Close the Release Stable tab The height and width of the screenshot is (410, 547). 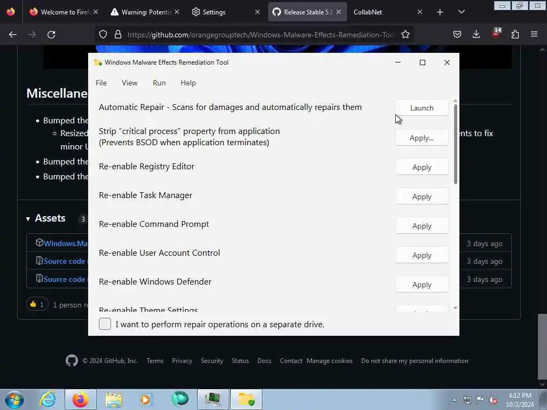[339, 12]
